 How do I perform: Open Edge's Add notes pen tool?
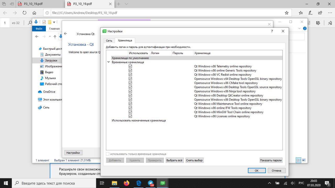click(x=310, y=13)
